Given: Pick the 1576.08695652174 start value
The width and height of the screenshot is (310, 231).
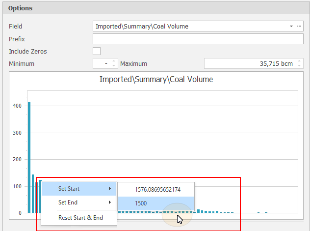Looking at the screenshot, I should coord(157,189).
